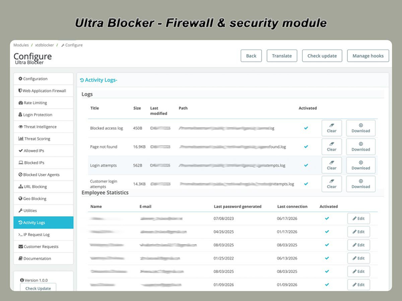Click Modules breadcrumb link
402x301 pixels.
click(21, 45)
